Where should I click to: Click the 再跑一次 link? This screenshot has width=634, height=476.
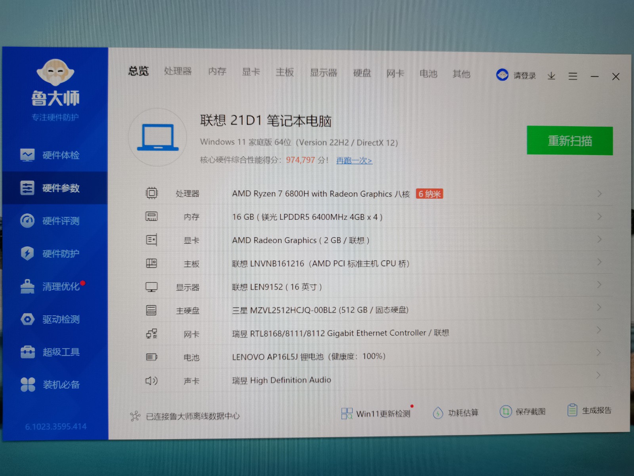[354, 161]
